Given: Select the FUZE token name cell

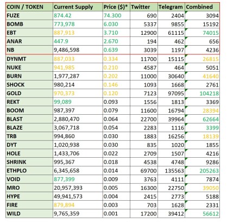Looking at the screenshot, I should [29, 16].
